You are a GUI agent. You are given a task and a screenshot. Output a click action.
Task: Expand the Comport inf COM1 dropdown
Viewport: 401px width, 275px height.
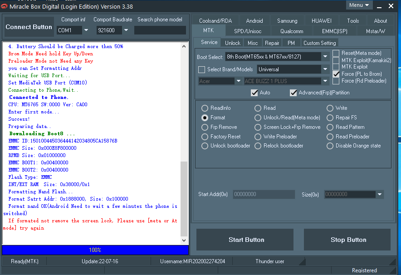pos(86,30)
